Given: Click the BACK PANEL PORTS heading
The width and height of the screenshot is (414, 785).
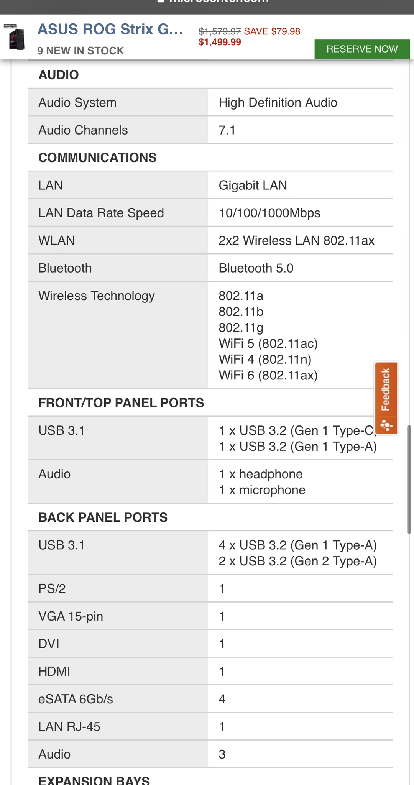Looking at the screenshot, I should tap(103, 517).
